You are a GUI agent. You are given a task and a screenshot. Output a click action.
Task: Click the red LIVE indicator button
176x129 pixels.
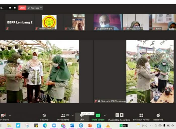pyautogui.click(x=22, y=8)
